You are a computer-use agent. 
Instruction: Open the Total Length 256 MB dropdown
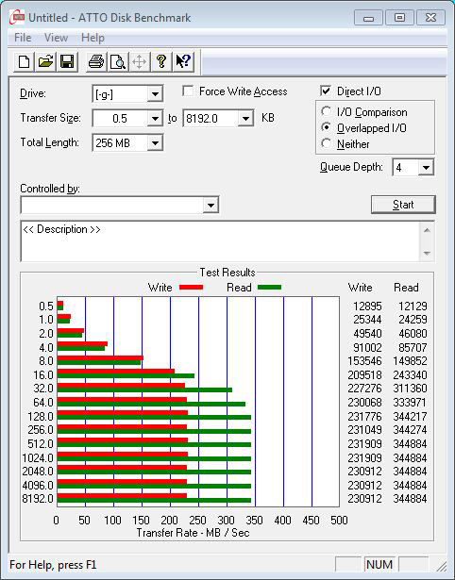click(155, 143)
